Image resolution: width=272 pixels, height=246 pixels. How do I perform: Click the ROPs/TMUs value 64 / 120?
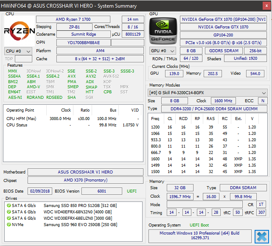point(191,59)
